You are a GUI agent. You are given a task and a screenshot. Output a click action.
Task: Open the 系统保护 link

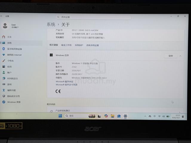[x=79, y=45]
